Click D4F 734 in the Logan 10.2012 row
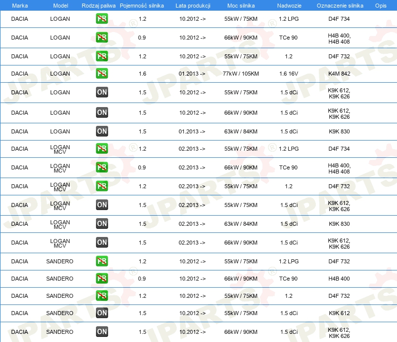Image resolution: width=397 pixels, height=342 pixels. pos(339,19)
